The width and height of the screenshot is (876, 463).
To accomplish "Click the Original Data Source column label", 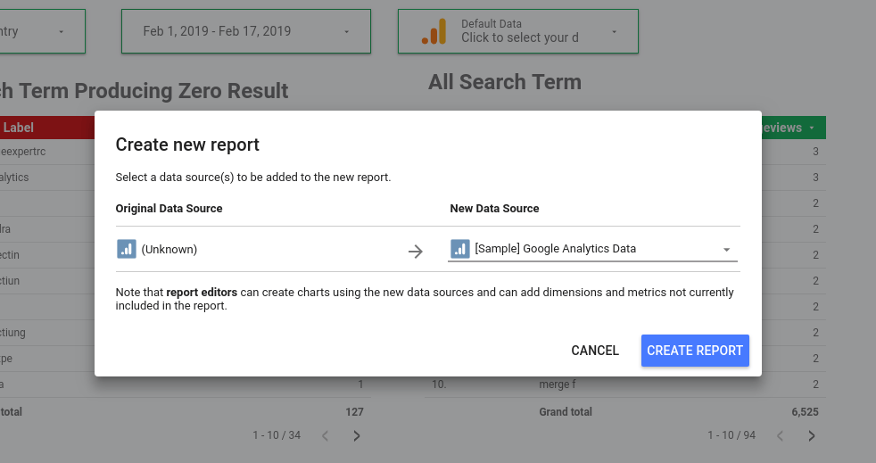I will pyautogui.click(x=169, y=209).
